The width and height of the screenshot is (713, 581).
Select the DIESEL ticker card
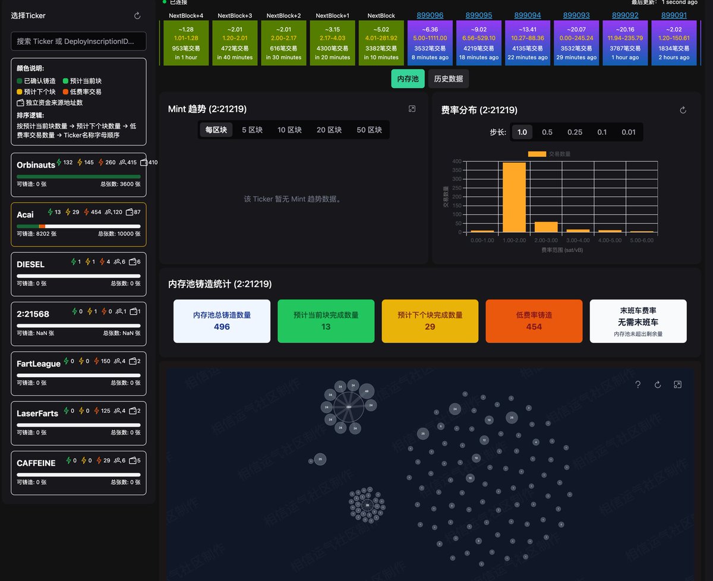click(78, 274)
